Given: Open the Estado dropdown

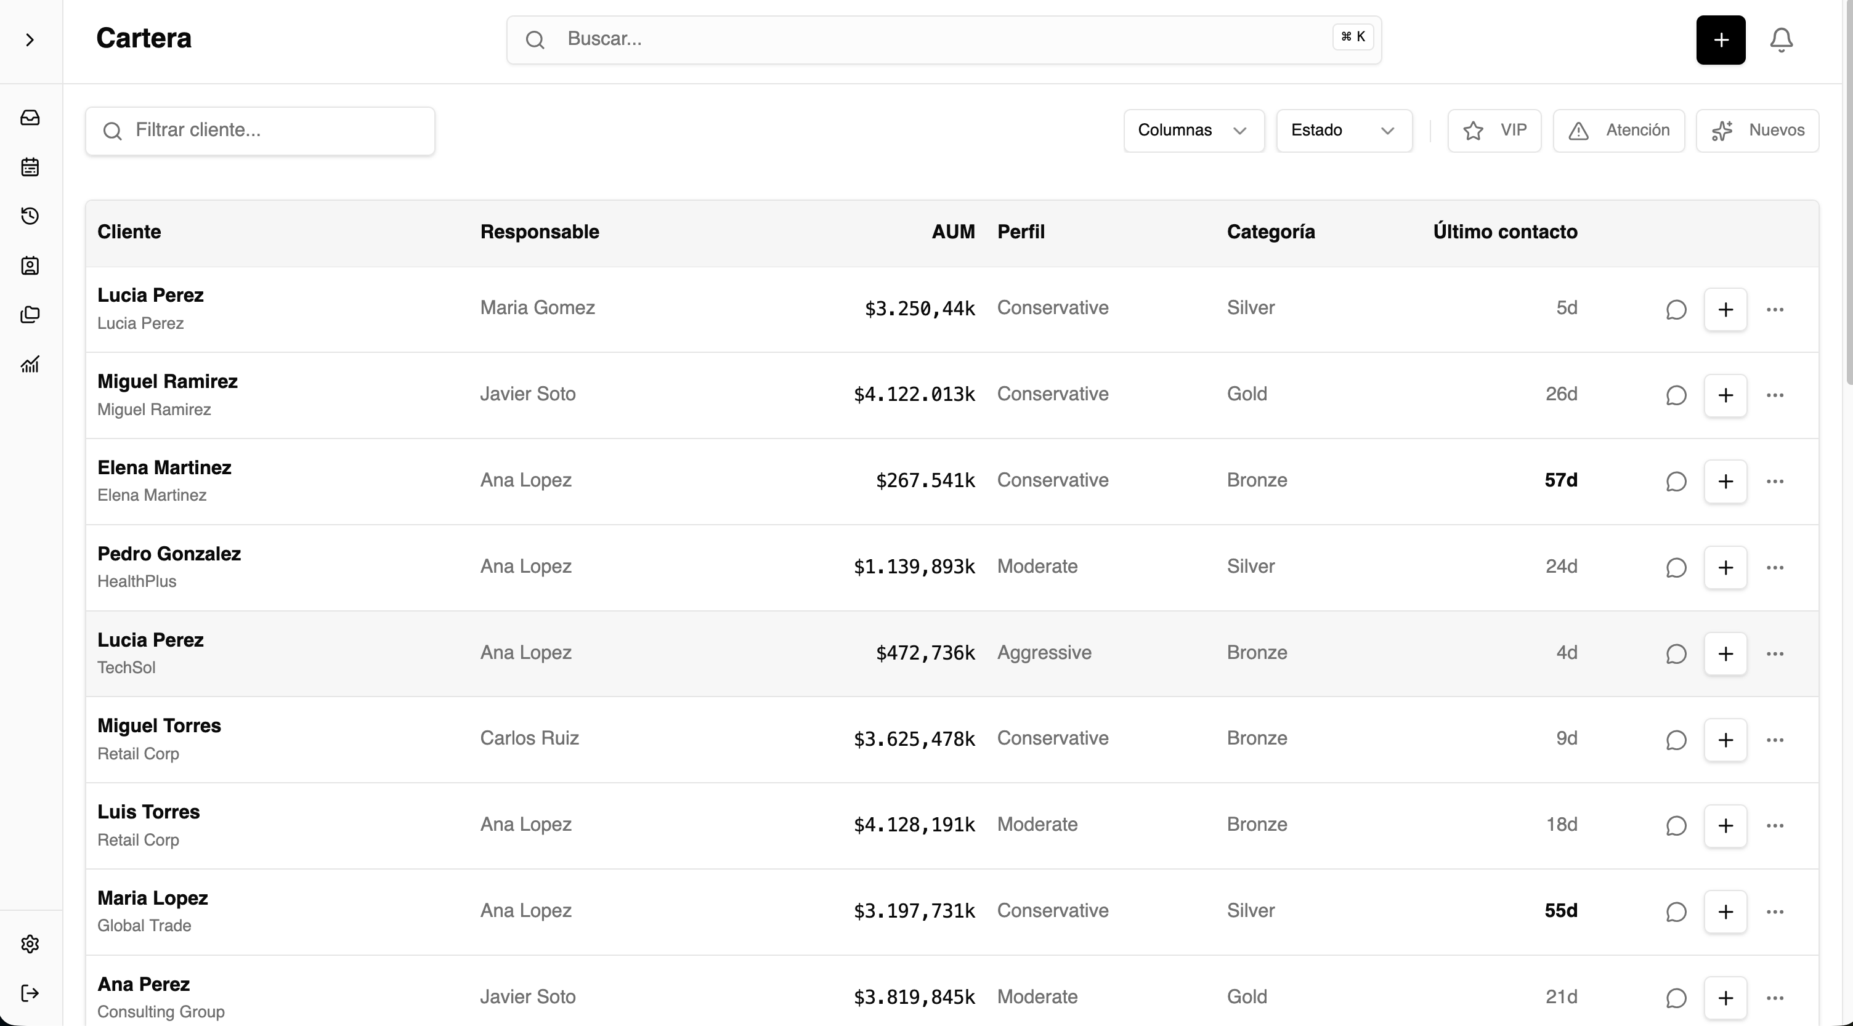Looking at the screenshot, I should tap(1344, 131).
